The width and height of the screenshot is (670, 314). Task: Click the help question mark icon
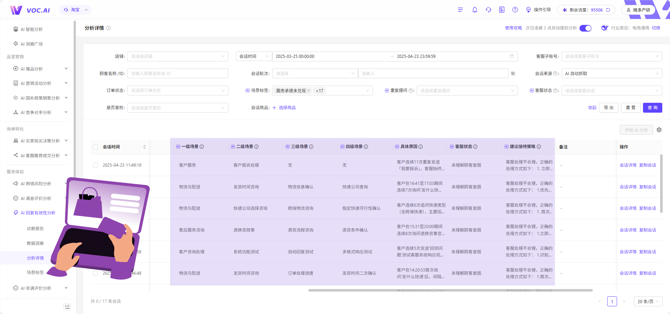515,10
